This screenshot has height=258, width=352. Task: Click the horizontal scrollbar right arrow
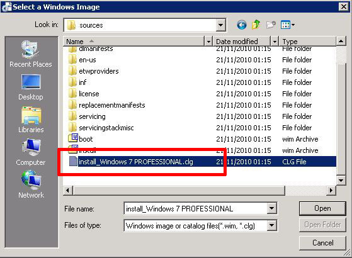[x=331, y=191]
